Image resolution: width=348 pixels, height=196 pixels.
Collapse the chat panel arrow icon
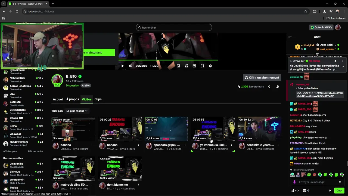click(x=290, y=37)
